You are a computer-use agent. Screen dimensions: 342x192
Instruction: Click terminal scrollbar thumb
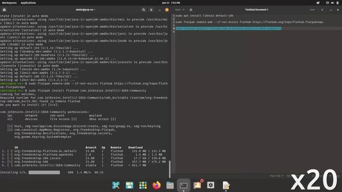[169, 169]
